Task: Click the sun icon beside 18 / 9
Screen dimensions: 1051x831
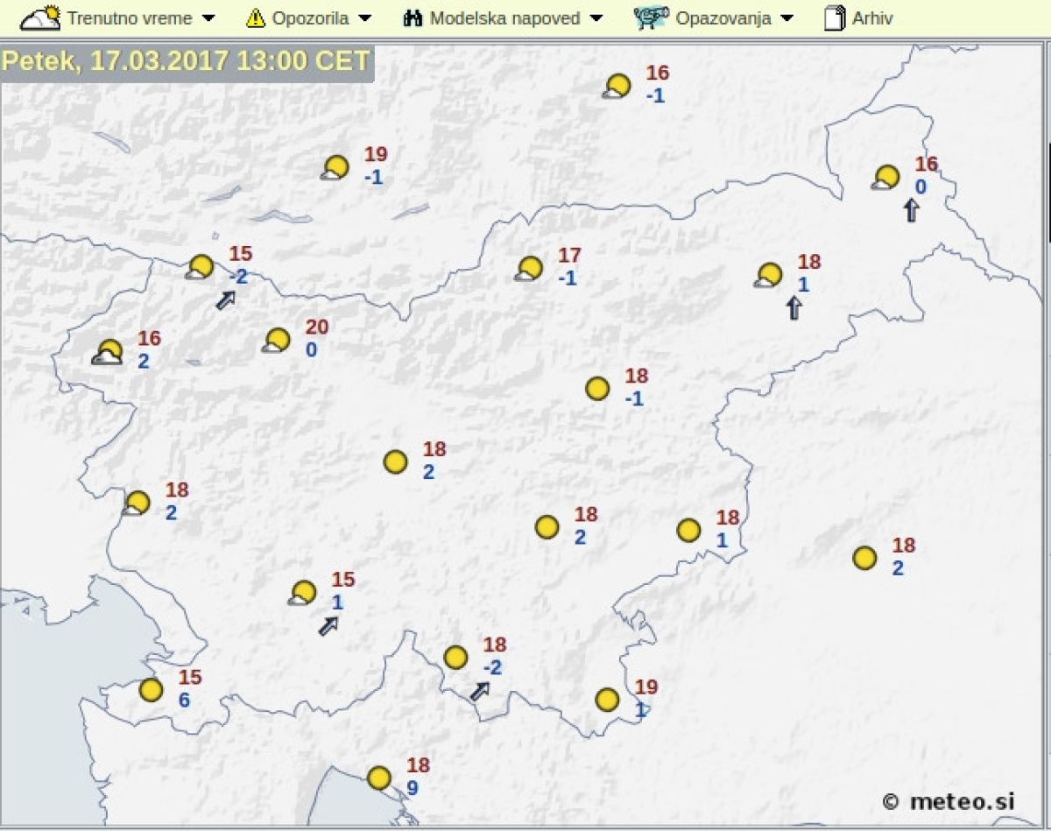Action: coord(379,778)
